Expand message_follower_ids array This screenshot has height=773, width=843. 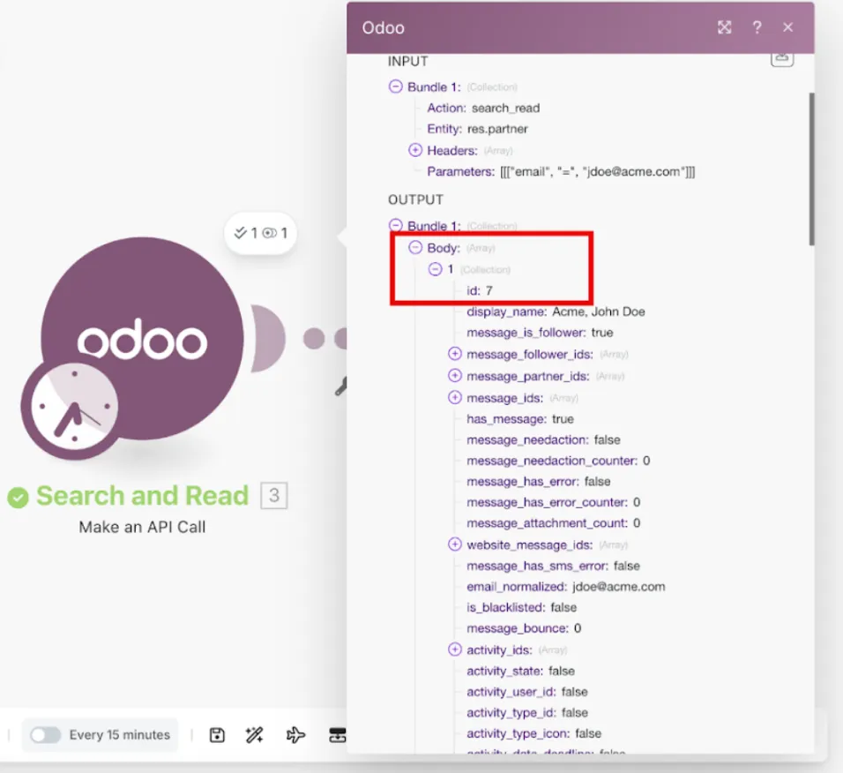455,354
